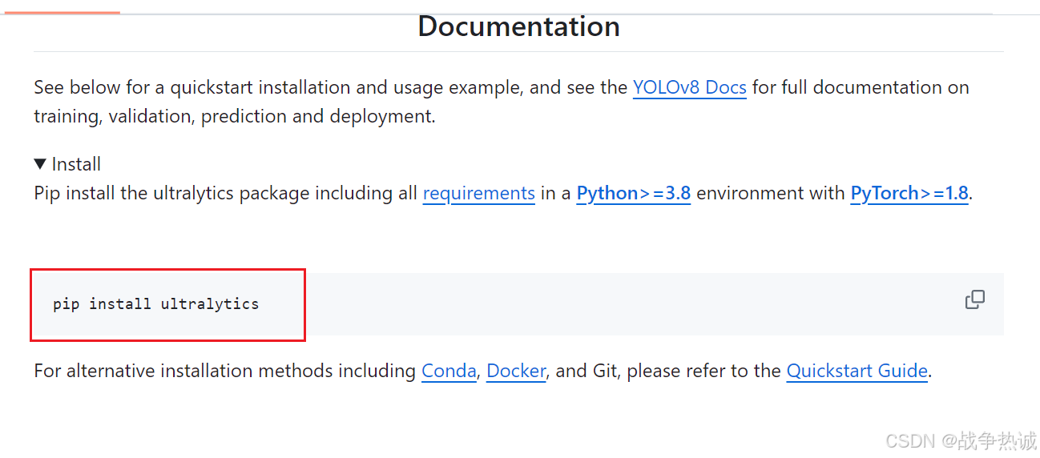Click the divider line below Documentation

coord(518,51)
